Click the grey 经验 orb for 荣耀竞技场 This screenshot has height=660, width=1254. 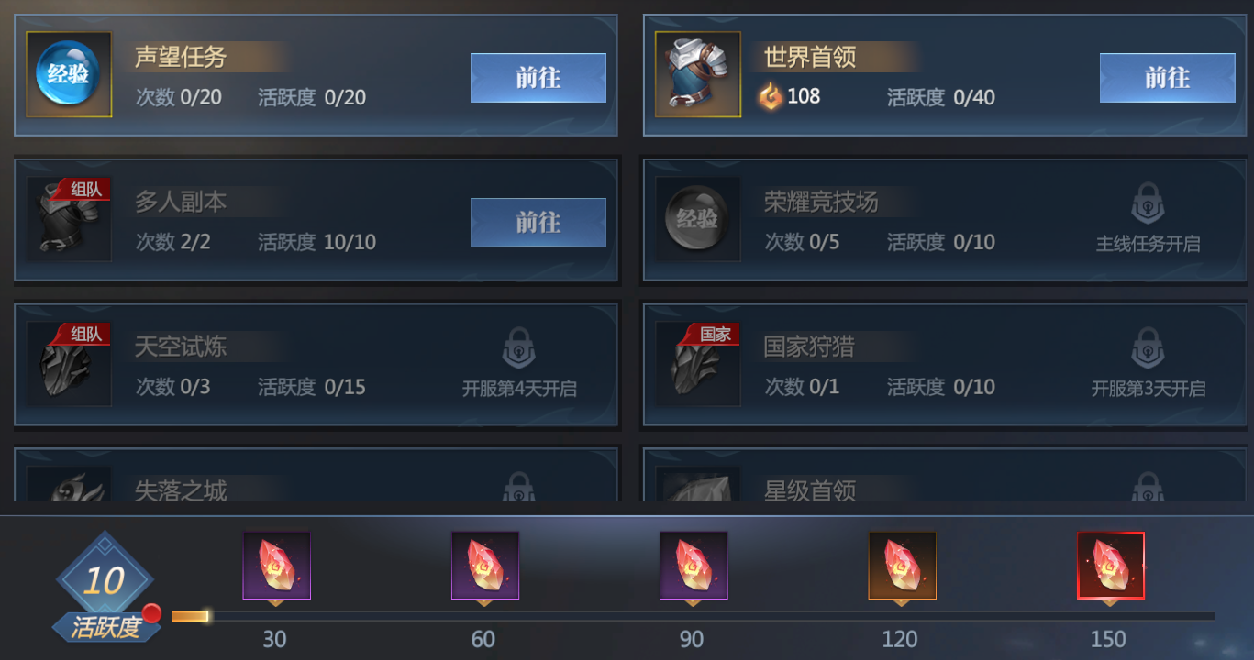[x=698, y=219]
